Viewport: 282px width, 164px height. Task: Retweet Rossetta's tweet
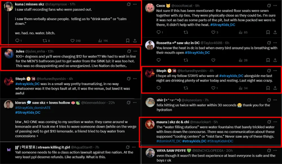[186, 60]
